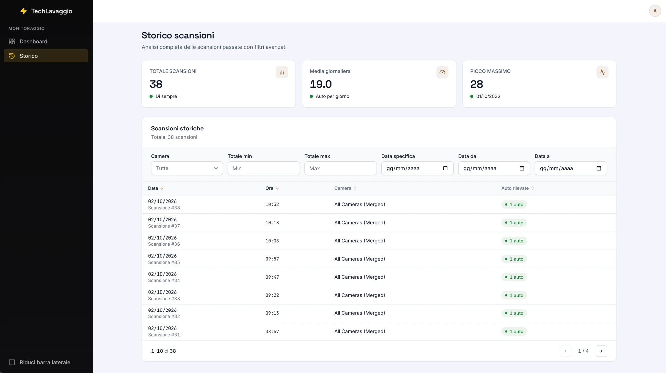Click the Picco Massimo date 01/10/2026
This screenshot has width=666, height=373.
coord(488,96)
